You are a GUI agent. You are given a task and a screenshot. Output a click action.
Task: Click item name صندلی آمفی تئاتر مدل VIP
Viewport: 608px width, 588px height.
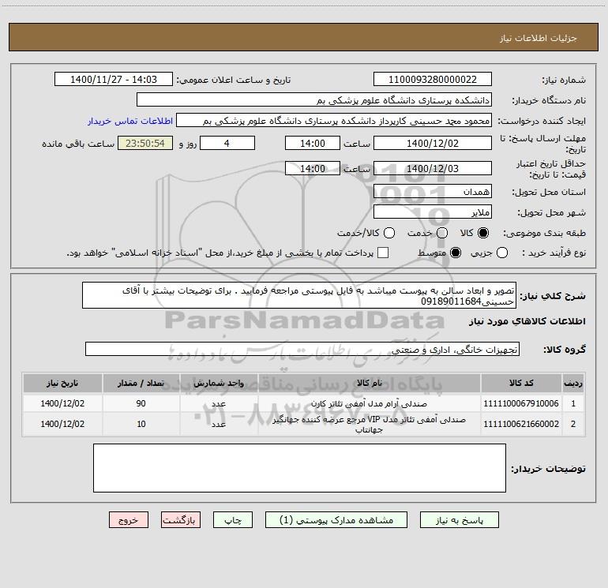tap(370, 424)
